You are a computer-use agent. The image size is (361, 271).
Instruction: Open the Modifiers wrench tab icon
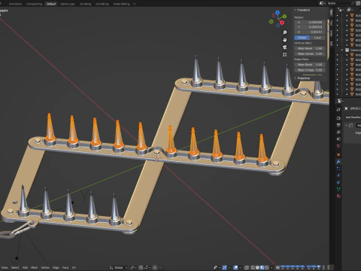pyautogui.click(x=338, y=162)
